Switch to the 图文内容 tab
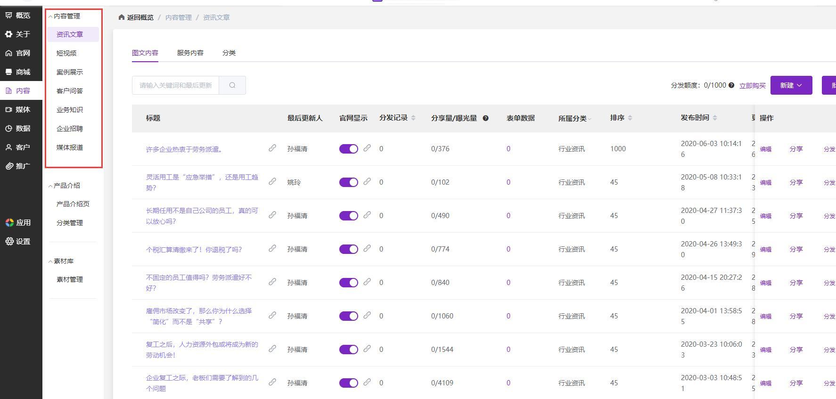The image size is (836, 399). tap(145, 53)
